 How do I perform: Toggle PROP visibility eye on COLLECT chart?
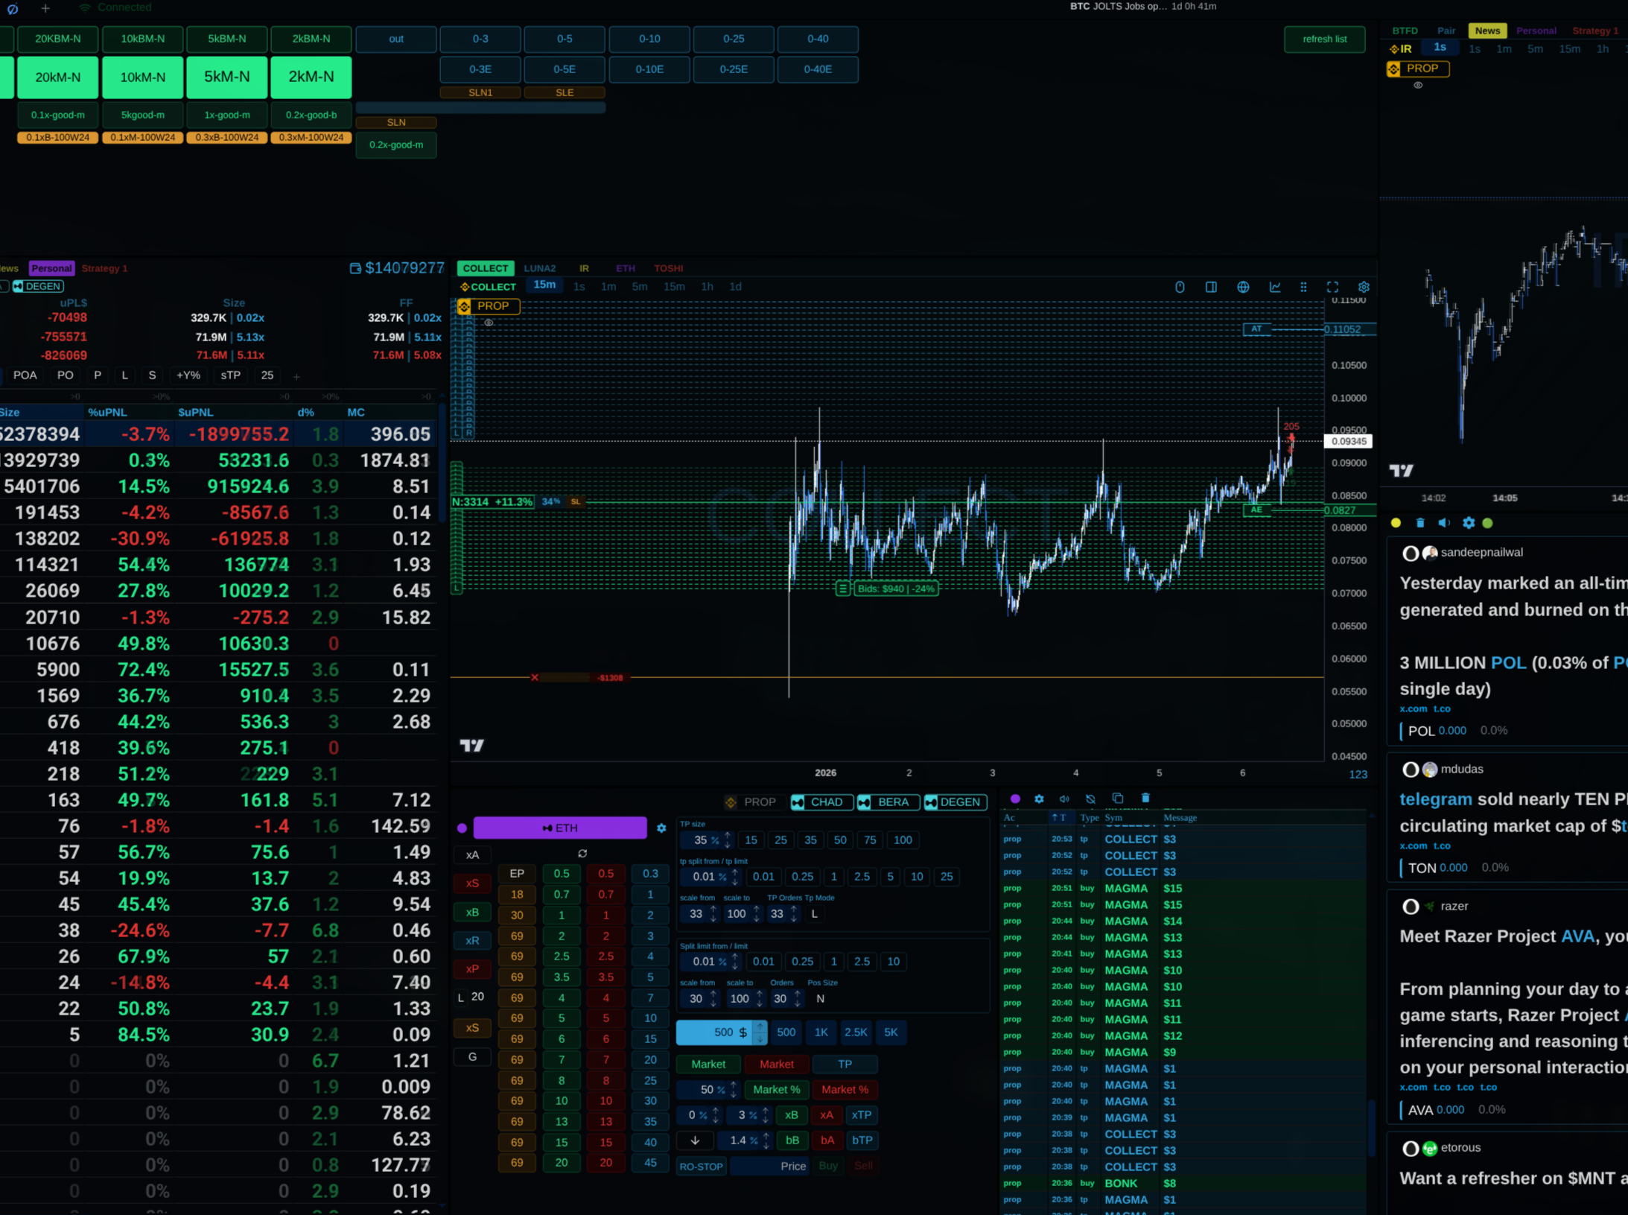click(489, 323)
